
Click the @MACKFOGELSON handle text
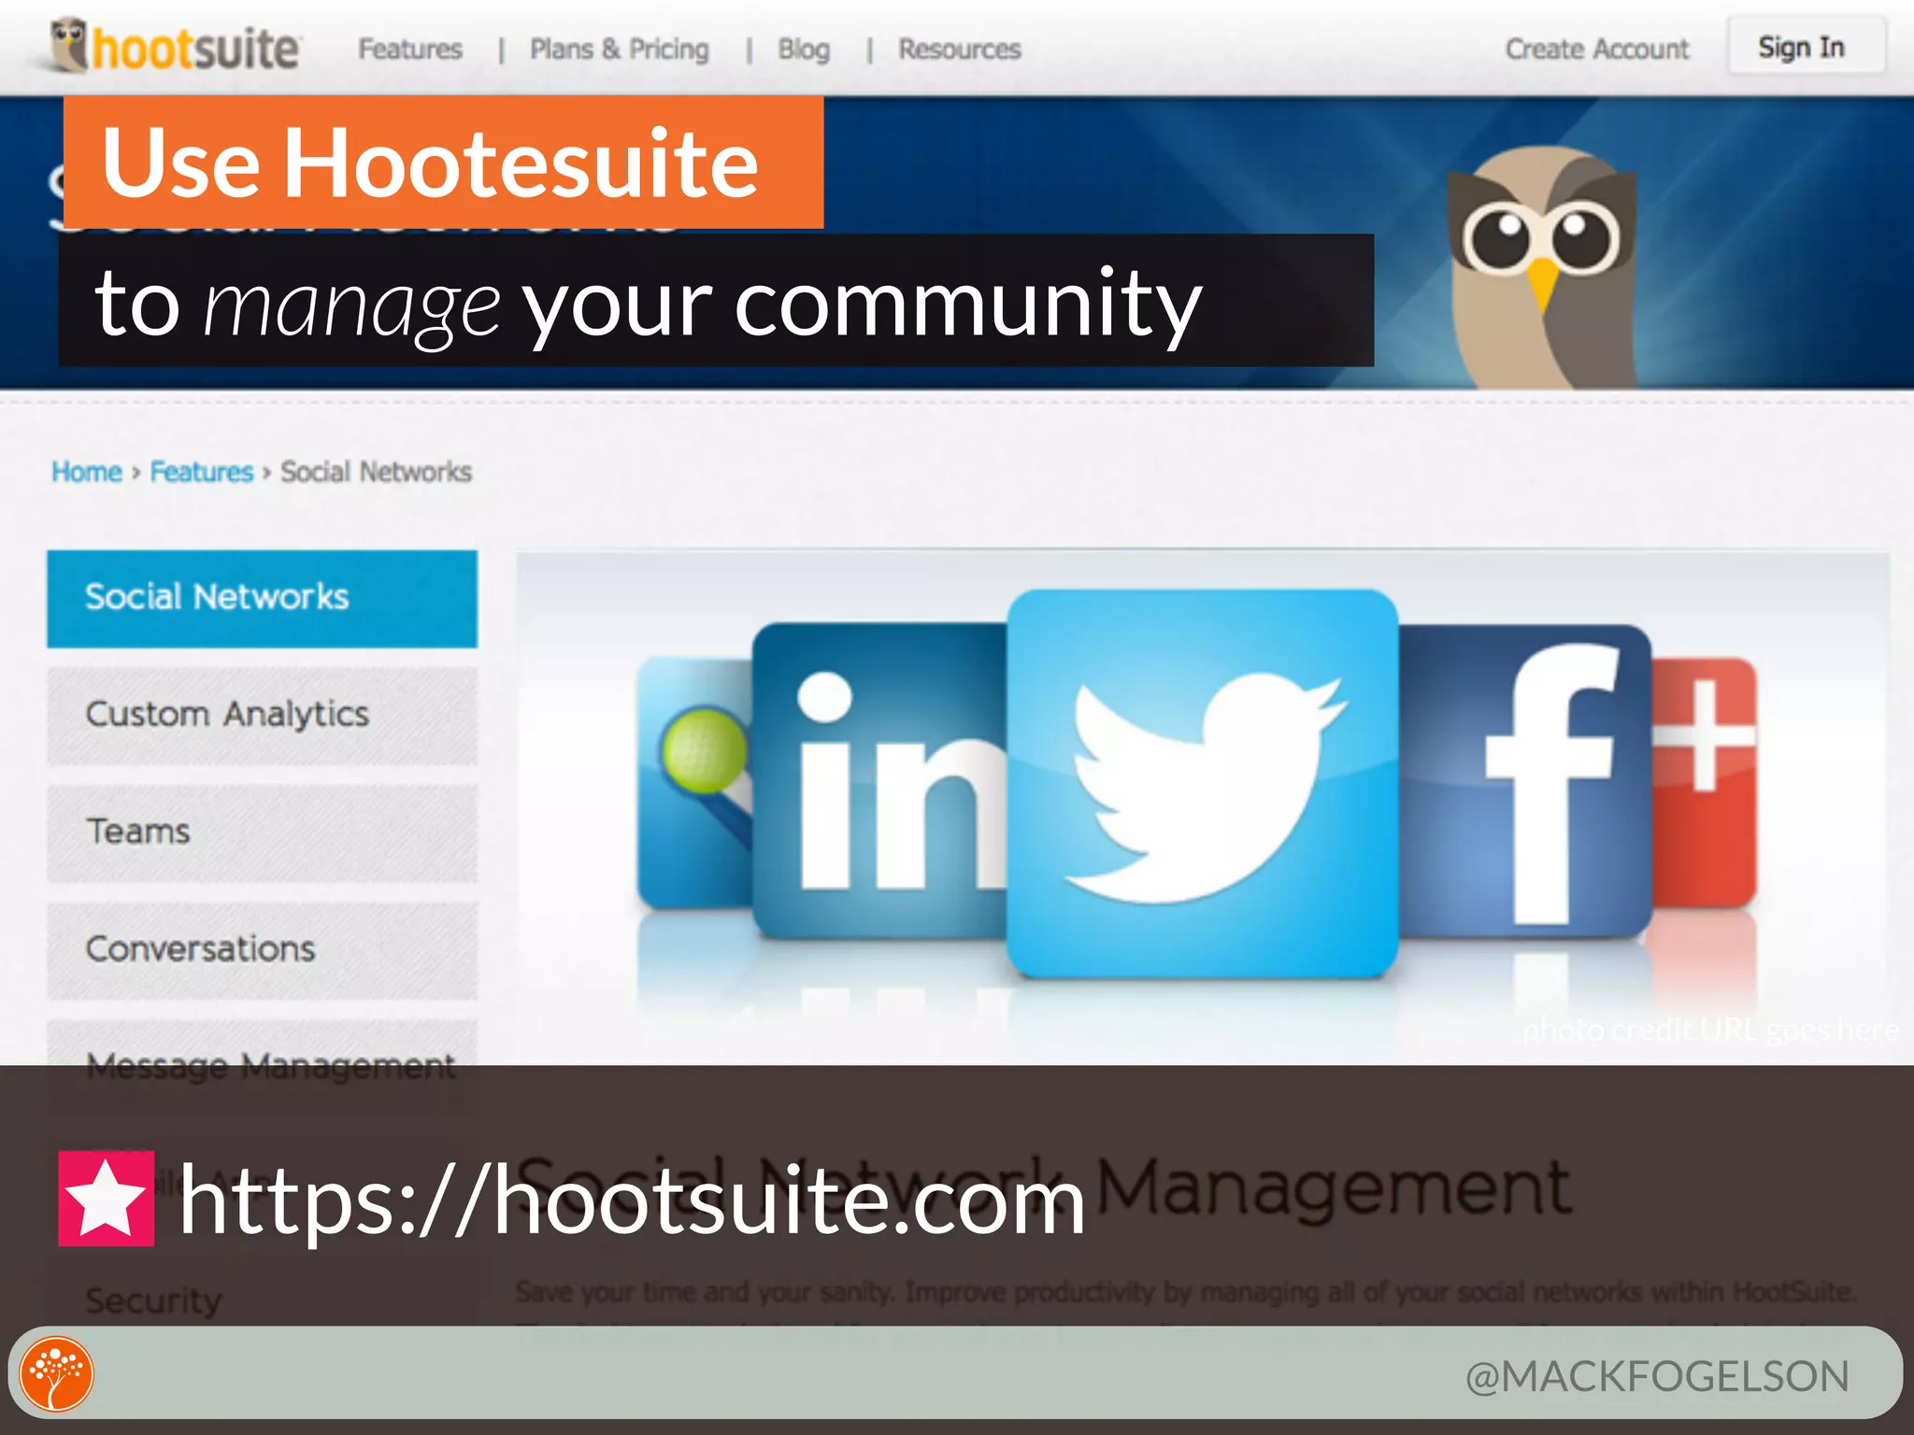1657,1376
